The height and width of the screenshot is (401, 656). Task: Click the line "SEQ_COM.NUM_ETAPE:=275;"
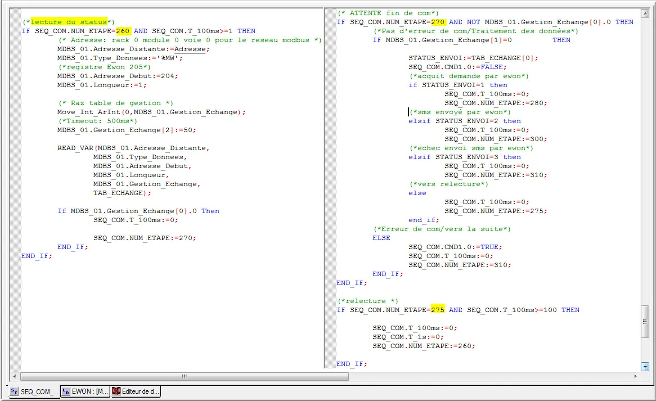pyautogui.click(x=496, y=211)
